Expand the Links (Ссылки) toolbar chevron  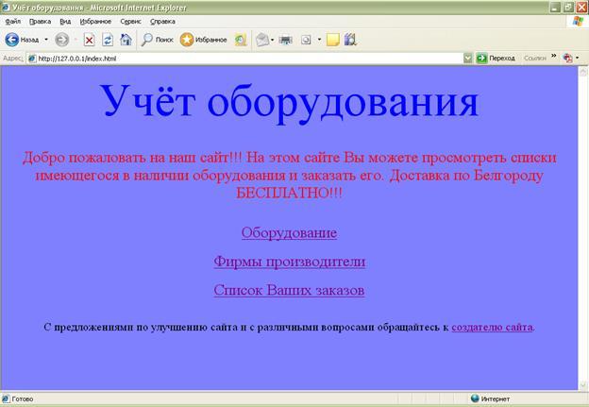(554, 58)
